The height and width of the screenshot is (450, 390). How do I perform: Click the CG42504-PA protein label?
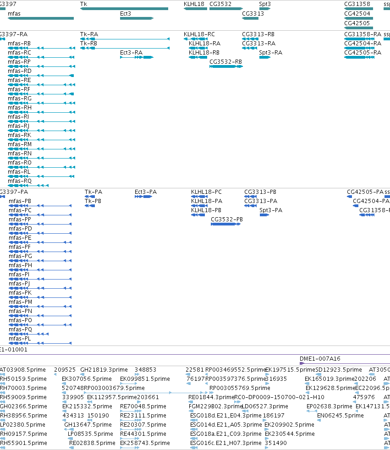371,201
